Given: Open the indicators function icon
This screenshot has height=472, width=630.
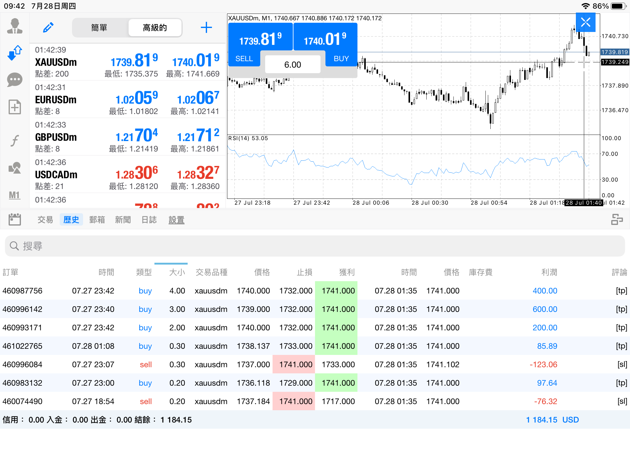Looking at the screenshot, I should [x=14, y=141].
